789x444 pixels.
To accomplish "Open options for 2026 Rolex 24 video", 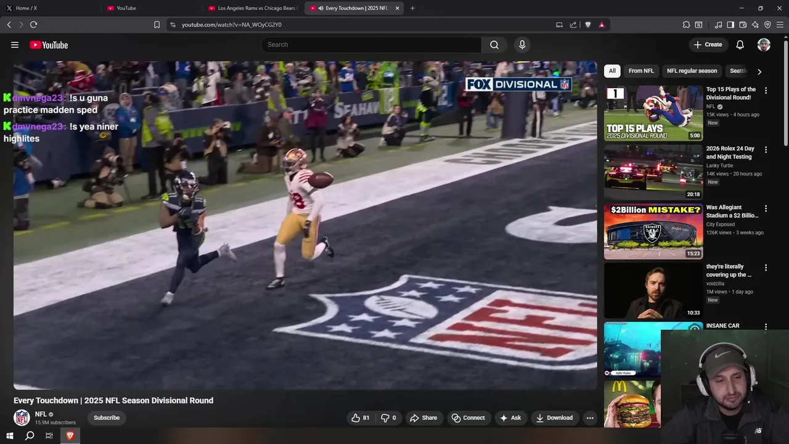I will tap(766, 149).
